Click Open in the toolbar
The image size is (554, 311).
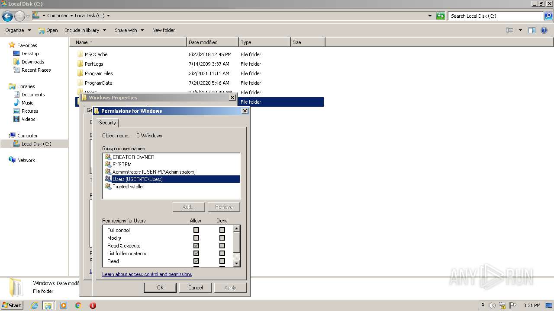(x=48, y=30)
